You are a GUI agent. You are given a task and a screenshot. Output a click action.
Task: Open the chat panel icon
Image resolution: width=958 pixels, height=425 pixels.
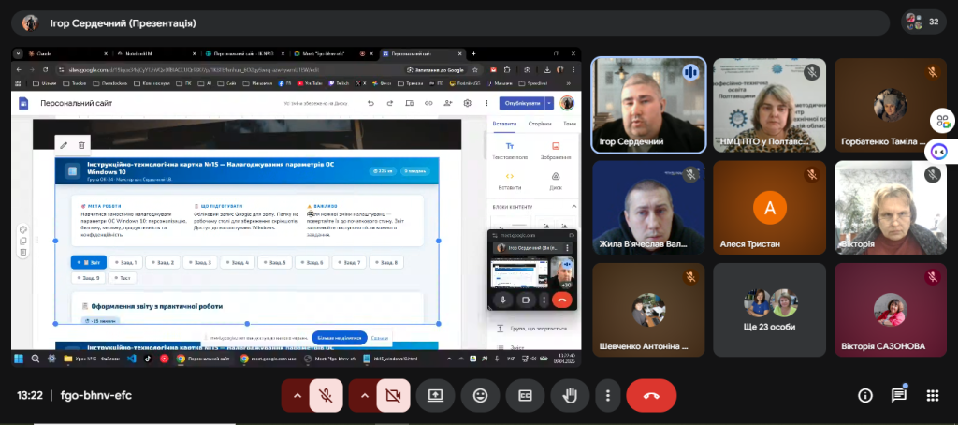(x=898, y=395)
